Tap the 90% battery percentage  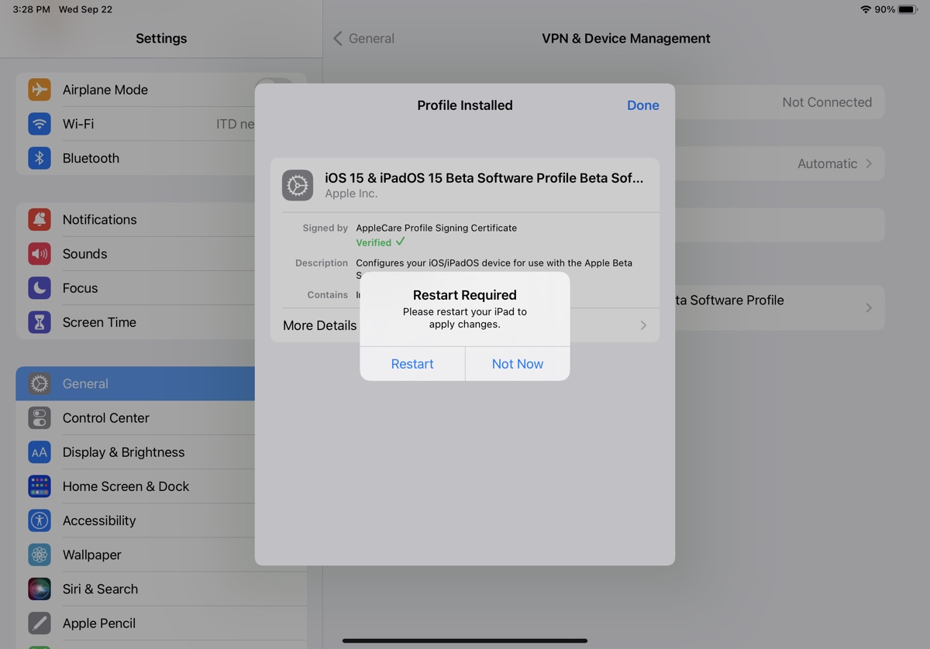click(885, 9)
